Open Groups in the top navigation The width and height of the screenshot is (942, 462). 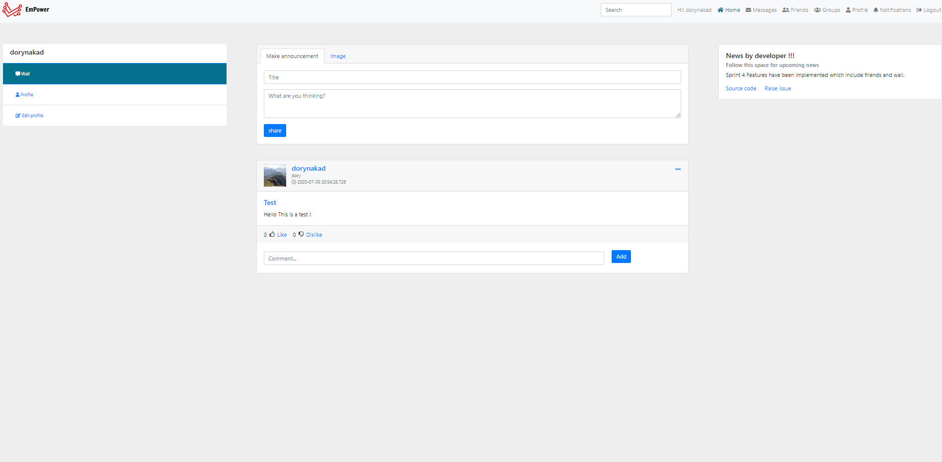827,10
